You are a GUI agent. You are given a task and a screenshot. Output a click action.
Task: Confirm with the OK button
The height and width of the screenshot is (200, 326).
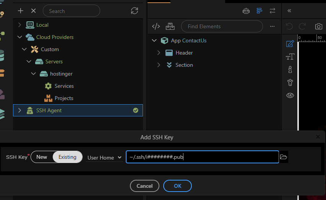177,186
